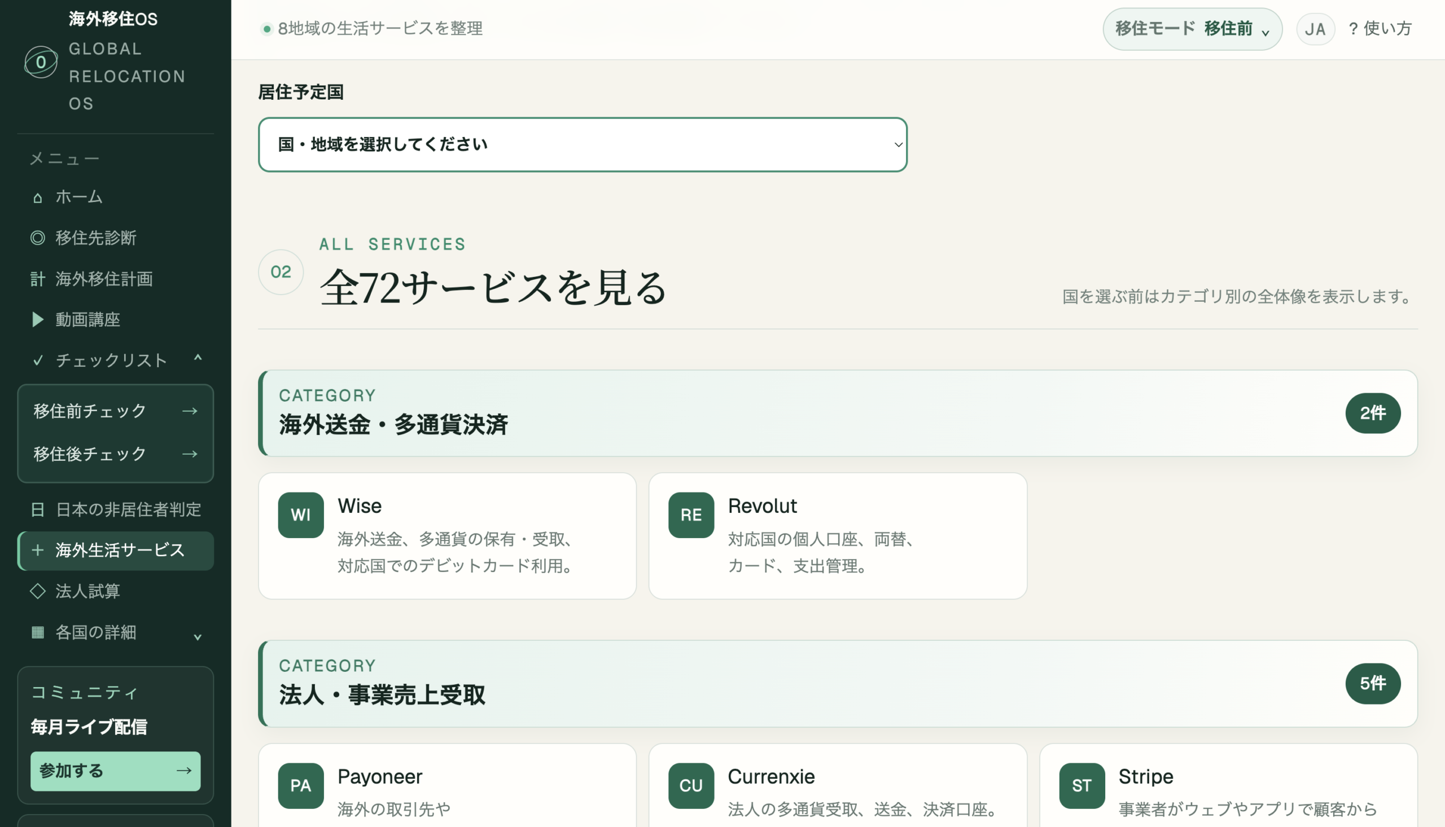1445x827 pixels.
Task: Click the Global Relocation OS logo icon
Action: [x=41, y=62]
